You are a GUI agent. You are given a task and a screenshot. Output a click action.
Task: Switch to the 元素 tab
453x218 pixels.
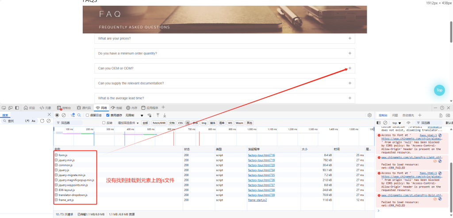click(x=46, y=108)
